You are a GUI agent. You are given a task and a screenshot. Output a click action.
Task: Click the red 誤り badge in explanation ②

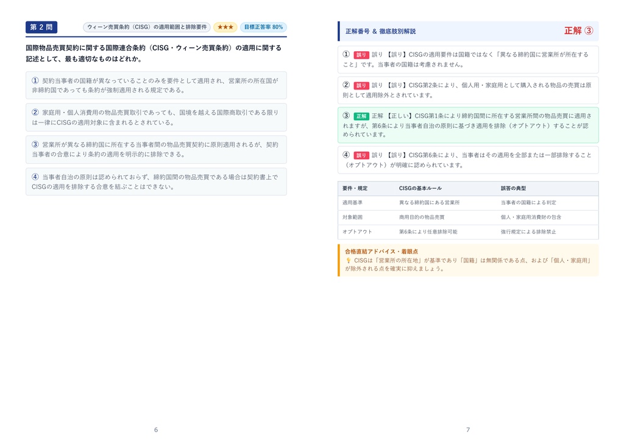pyautogui.click(x=361, y=85)
